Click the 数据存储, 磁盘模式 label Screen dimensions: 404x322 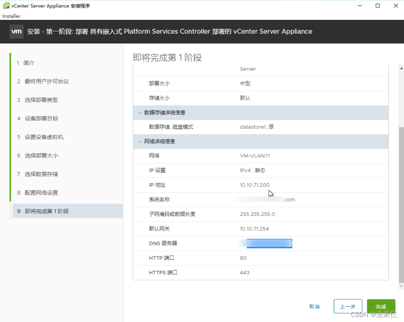pyautogui.click(x=171, y=127)
